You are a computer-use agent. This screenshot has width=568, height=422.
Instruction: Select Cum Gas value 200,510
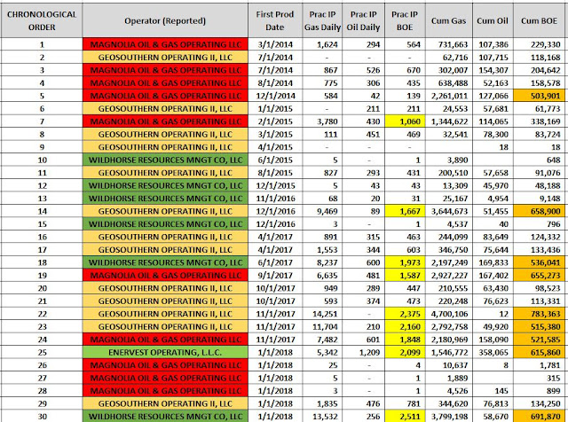448,173
